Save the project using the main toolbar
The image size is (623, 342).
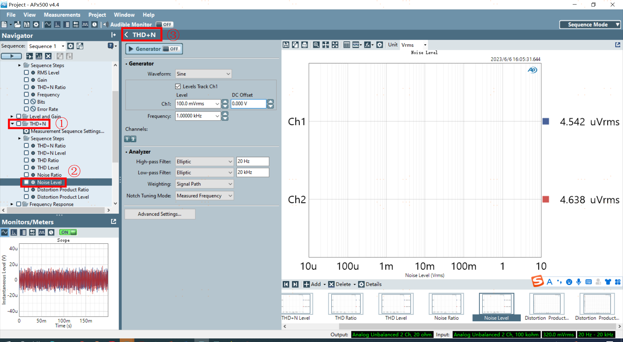click(27, 24)
